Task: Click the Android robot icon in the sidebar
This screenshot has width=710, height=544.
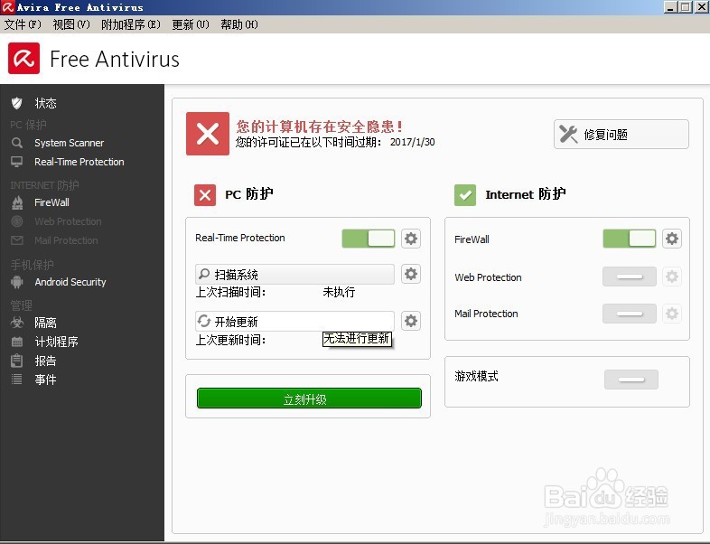Action: pyautogui.click(x=17, y=282)
